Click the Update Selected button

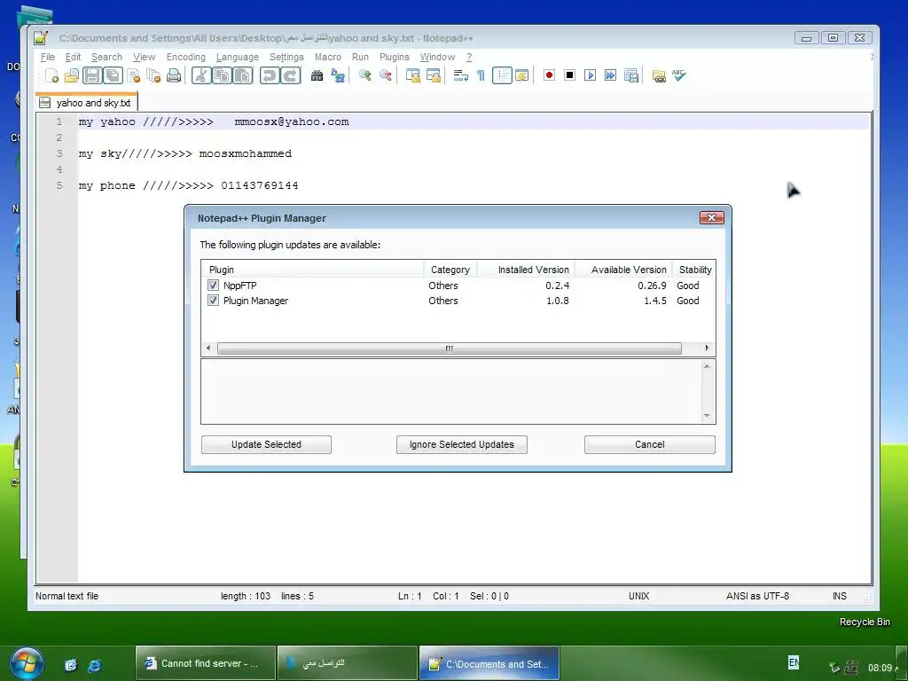(x=266, y=445)
